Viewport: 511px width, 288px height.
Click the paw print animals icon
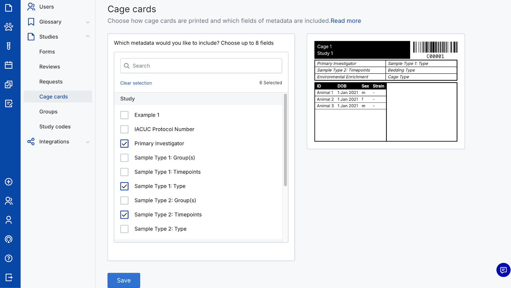9,27
